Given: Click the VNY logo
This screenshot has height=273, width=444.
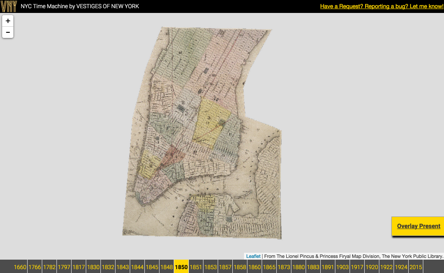Looking at the screenshot, I should pyautogui.click(x=9, y=6).
